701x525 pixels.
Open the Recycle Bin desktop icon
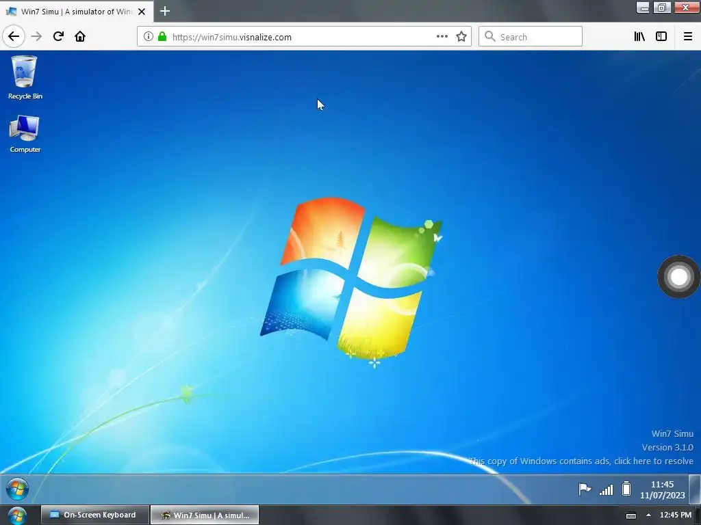[25, 77]
